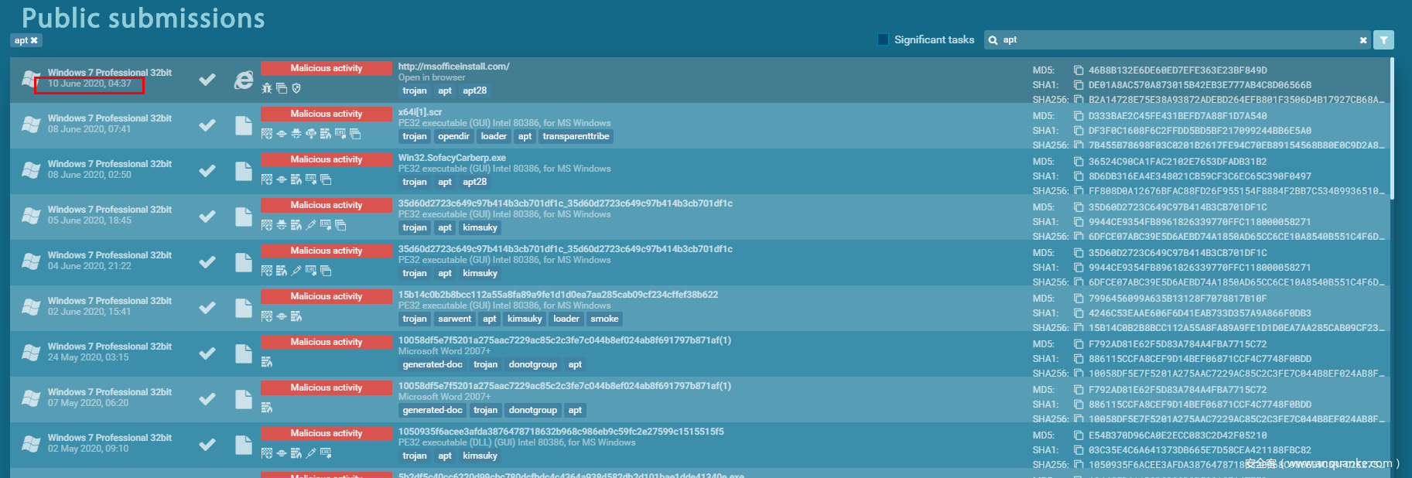1412x478 pixels.
Task: Copy the SHA256 hash starting with FF808D0A
Action: (1078, 191)
